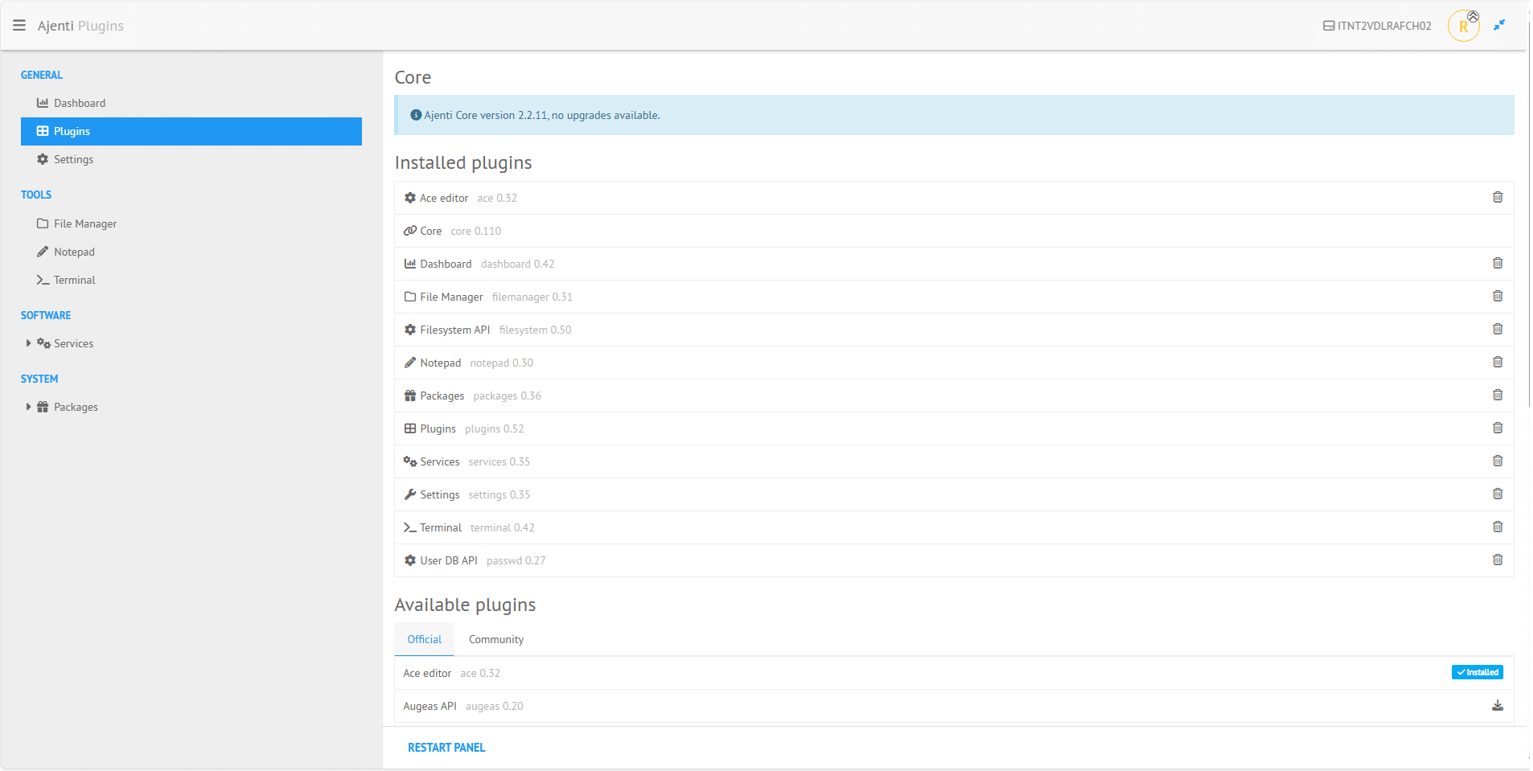Toggle the hamburger sidebar menu
The width and height of the screenshot is (1533, 771).
[x=19, y=26]
